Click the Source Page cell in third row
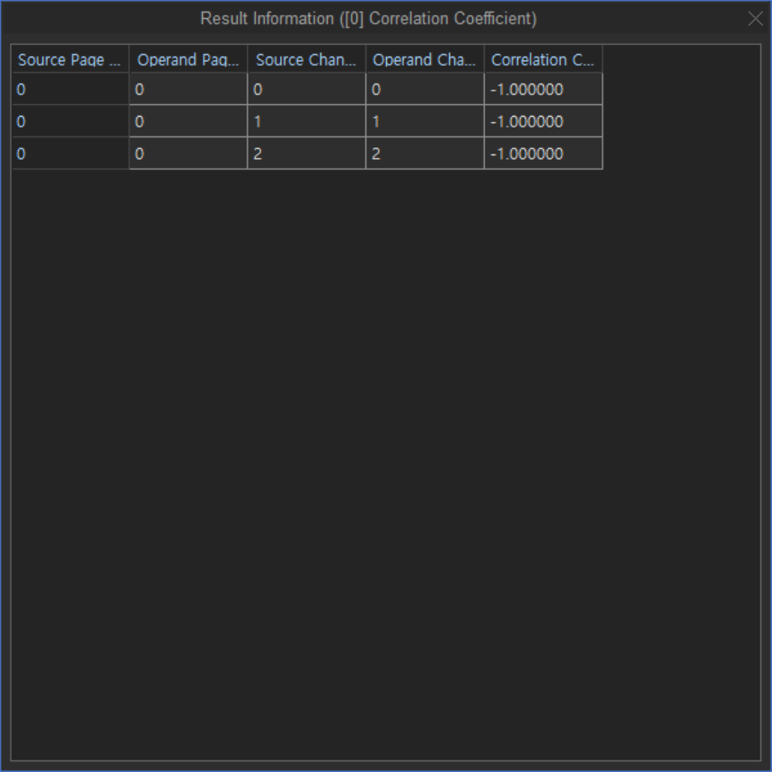772x772 pixels. [x=70, y=154]
